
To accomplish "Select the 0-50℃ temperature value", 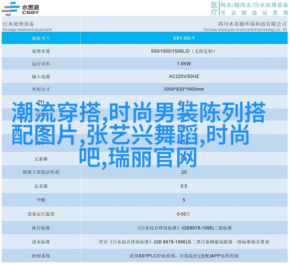I will tap(184, 214).
